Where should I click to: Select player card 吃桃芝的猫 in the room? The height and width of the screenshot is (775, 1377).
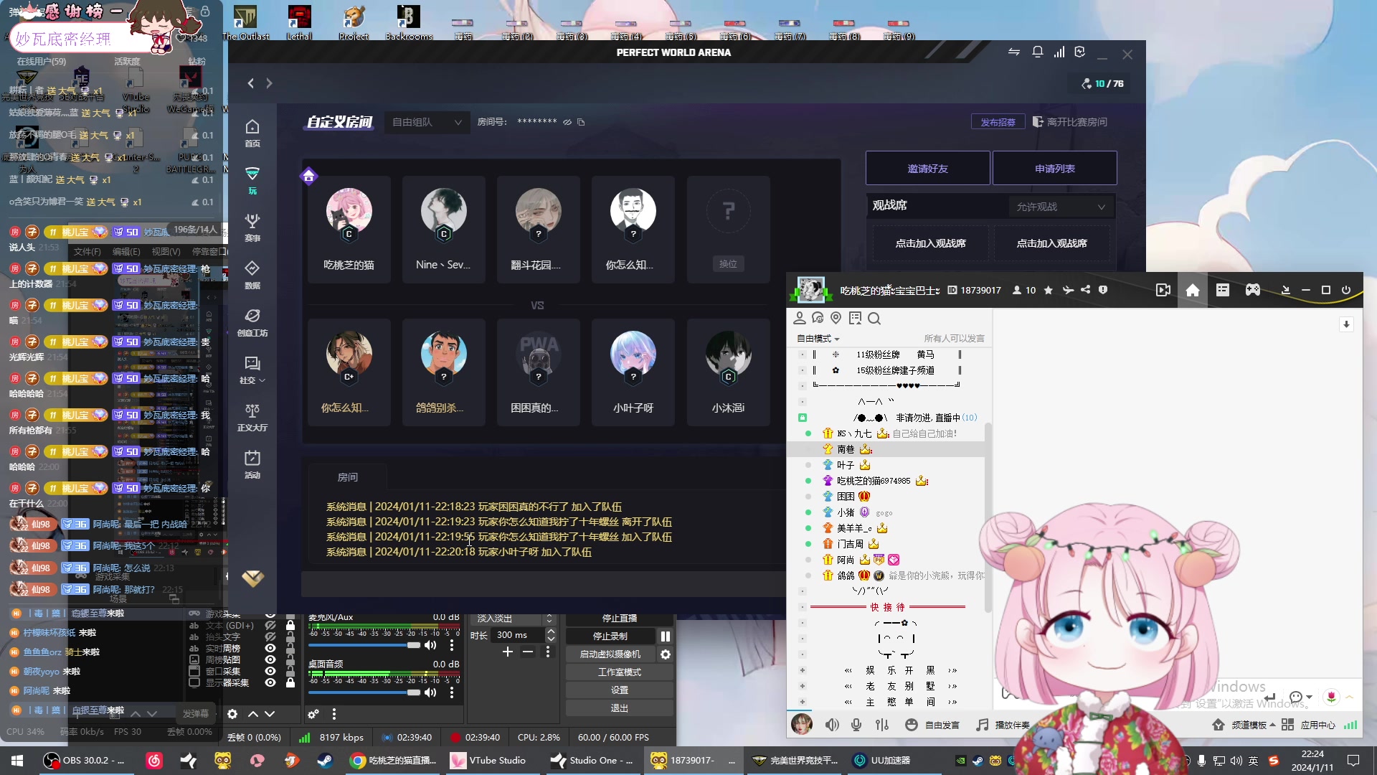pyautogui.click(x=349, y=230)
